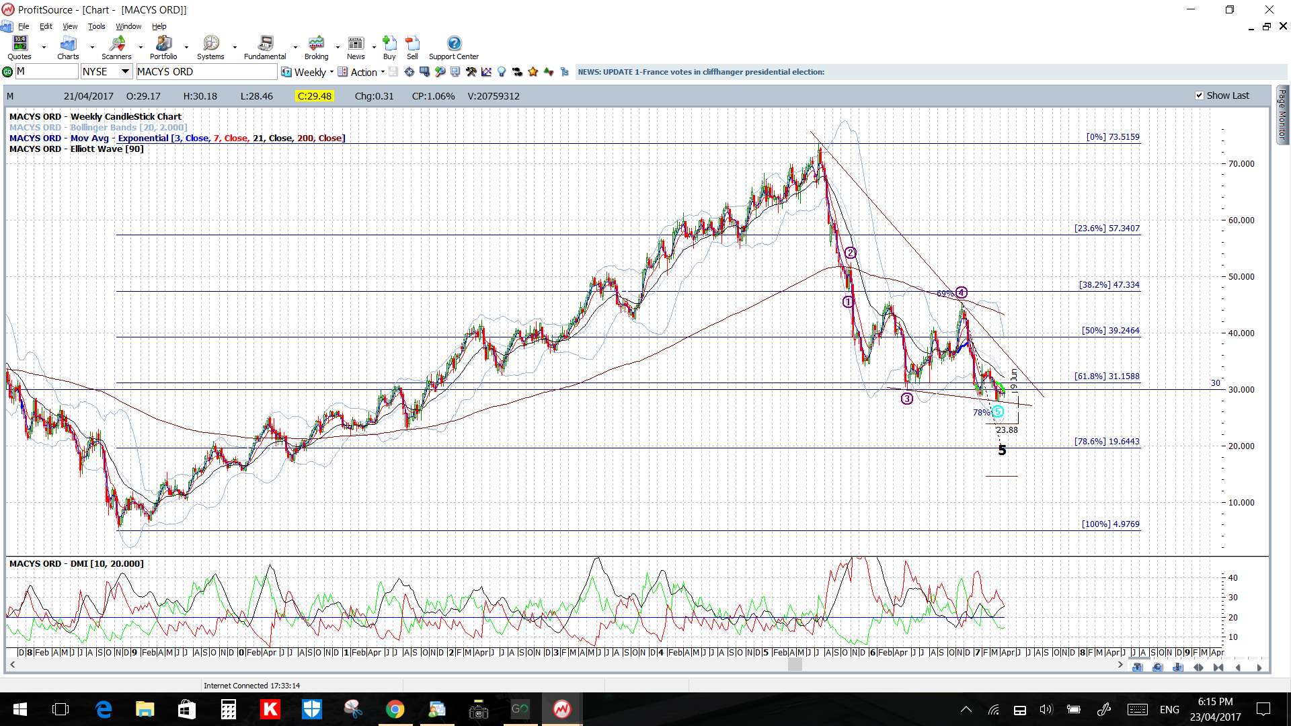Open the Fundamental tool
Screen dimensions: 1291x726
pos(265,48)
